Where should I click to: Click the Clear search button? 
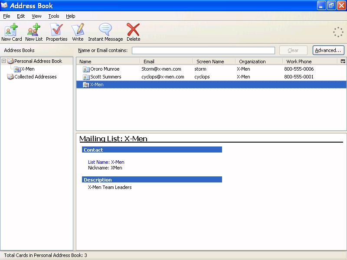(293, 50)
